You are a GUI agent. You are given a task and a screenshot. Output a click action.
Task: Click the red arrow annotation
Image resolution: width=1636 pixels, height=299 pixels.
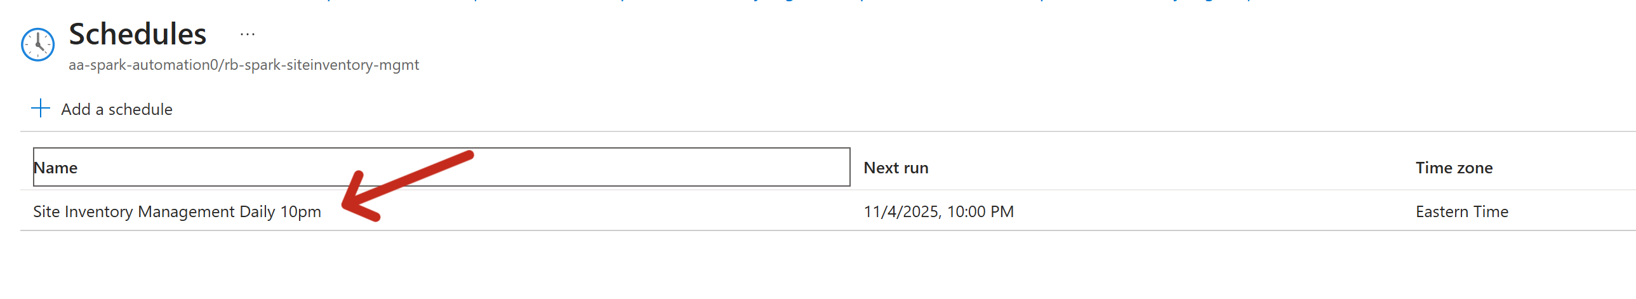(406, 185)
